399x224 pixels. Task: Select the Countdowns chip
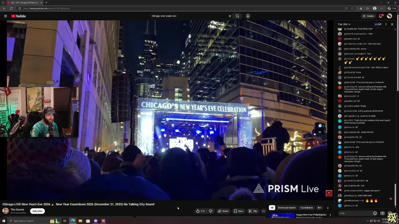tap(306, 208)
